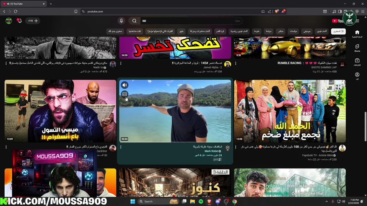Click the Mark Rober sponsor shield icon

[227, 148]
